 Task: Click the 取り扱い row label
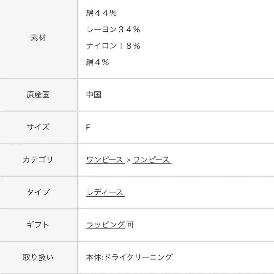pyautogui.click(x=37, y=257)
